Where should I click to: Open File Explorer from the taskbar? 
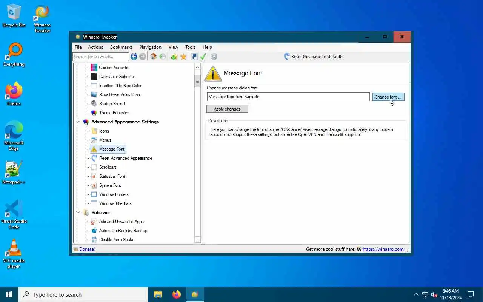click(x=158, y=294)
